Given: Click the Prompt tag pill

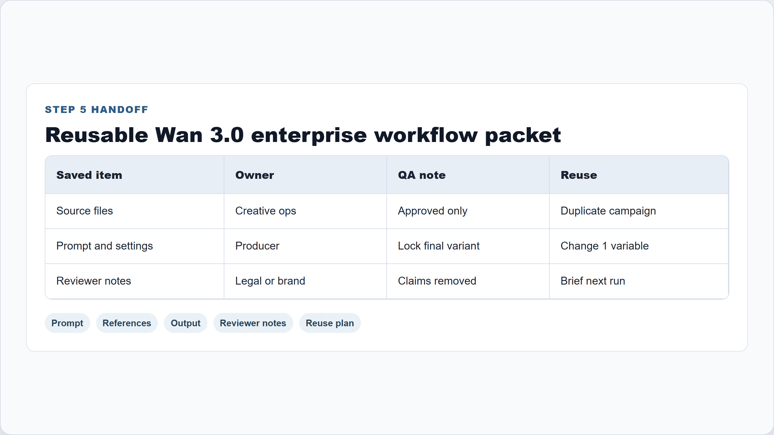Looking at the screenshot, I should click(x=67, y=323).
